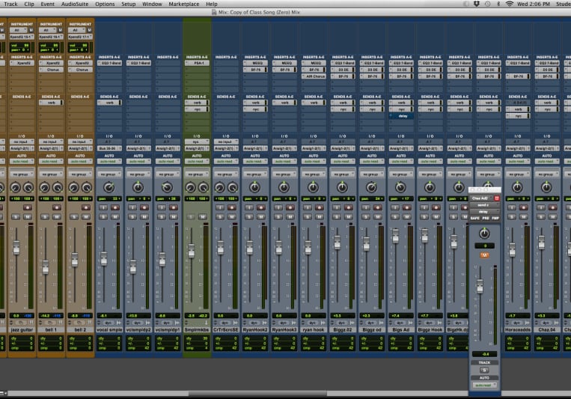Open the delay path selector in send window
This screenshot has width=571, height=399.
coord(484,211)
